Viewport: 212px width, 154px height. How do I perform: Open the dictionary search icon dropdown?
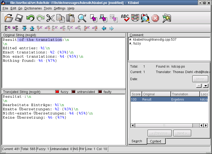coord(149,22)
